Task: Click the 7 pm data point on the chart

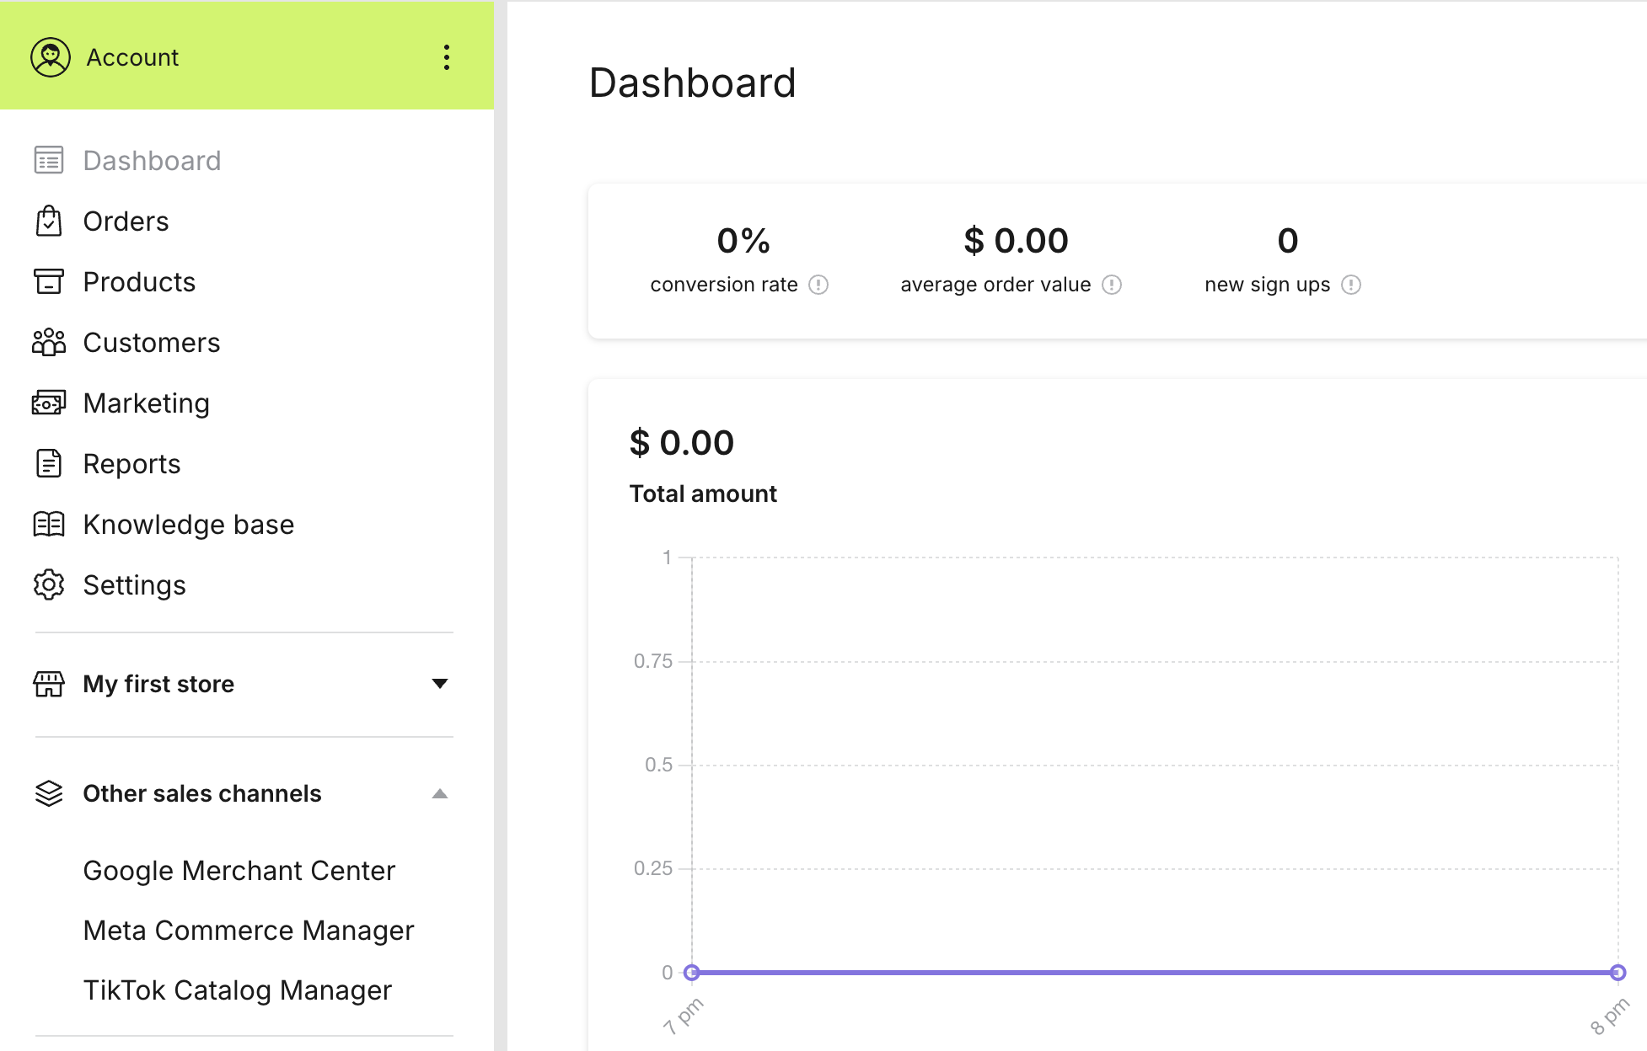Action: pos(692,973)
